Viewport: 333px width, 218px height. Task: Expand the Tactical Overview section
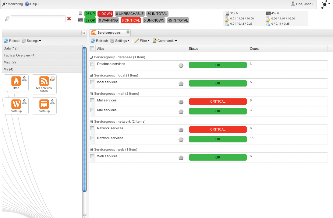[x=19, y=55]
